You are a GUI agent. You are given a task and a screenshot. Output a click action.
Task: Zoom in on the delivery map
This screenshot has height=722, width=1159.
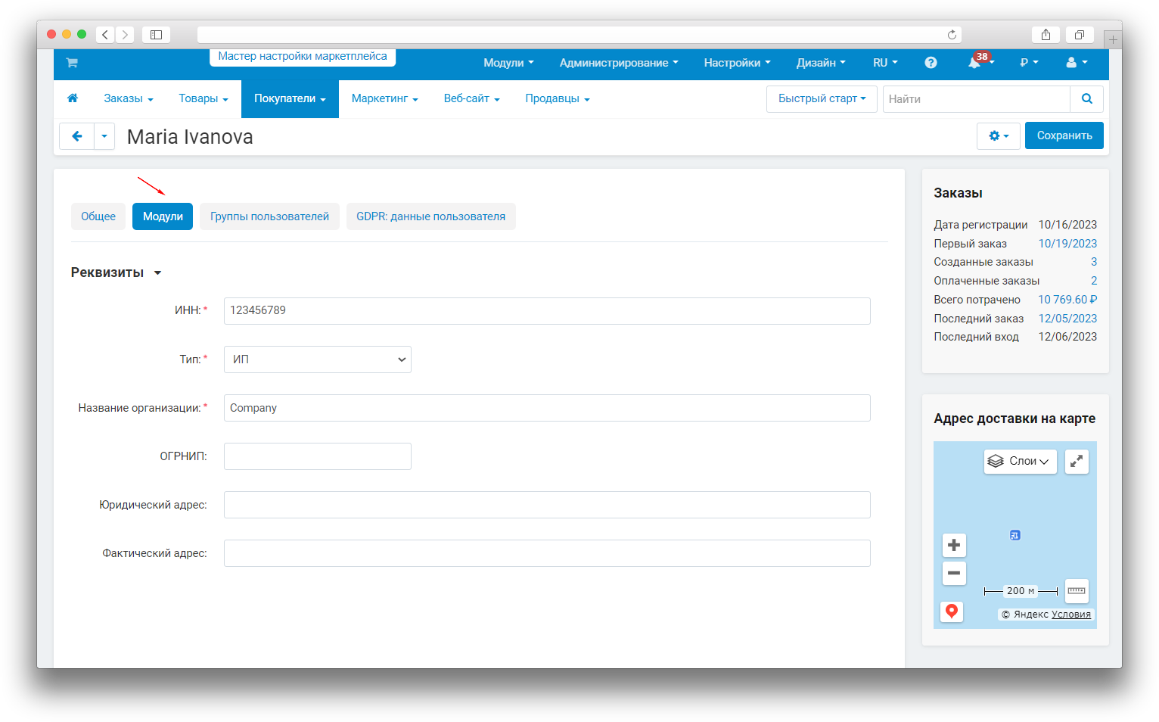coord(954,545)
